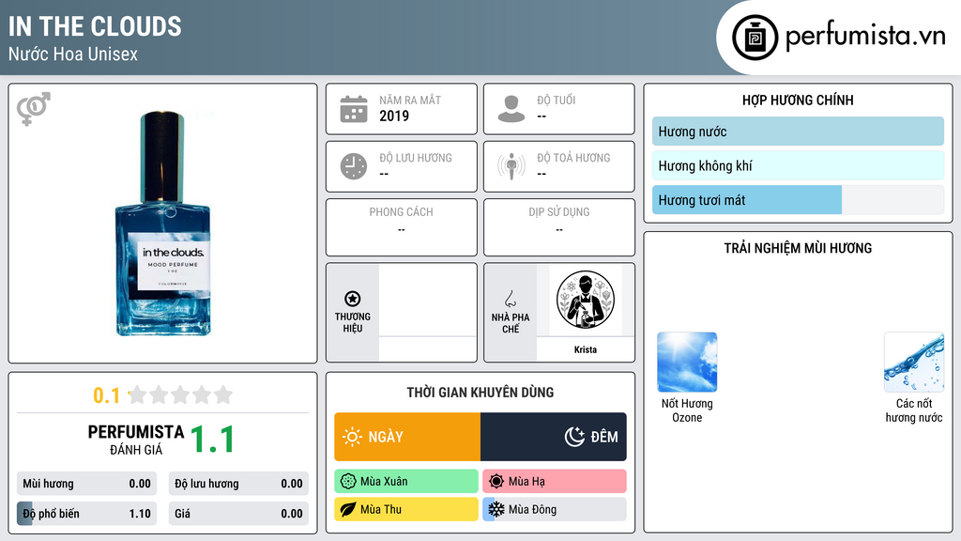
Task: Click the Nước Hoa Unisex subtitle
Action: [x=73, y=54]
